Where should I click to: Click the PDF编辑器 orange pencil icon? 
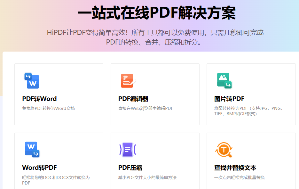pyautogui.click(x=127, y=81)
